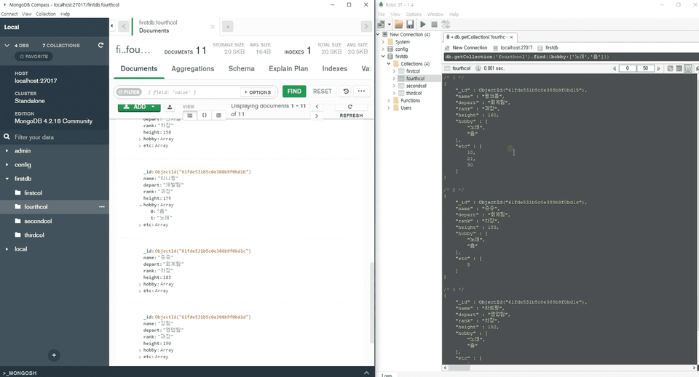The width and height of the screenshot is (699, 377).
Task: Click into the query filter field
Action: coord(191,92)
